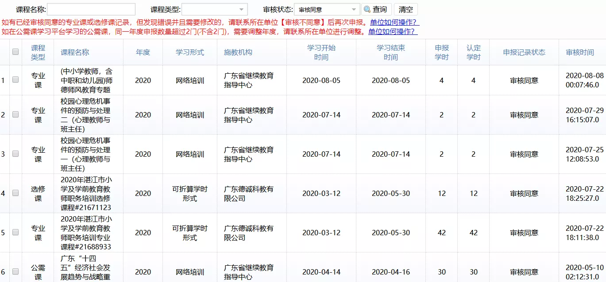This screenshot has height=282, width=606.
Task: Click 认定学时 value 12 in row 4
Action: pyautogui.click(x=474, y=193)
